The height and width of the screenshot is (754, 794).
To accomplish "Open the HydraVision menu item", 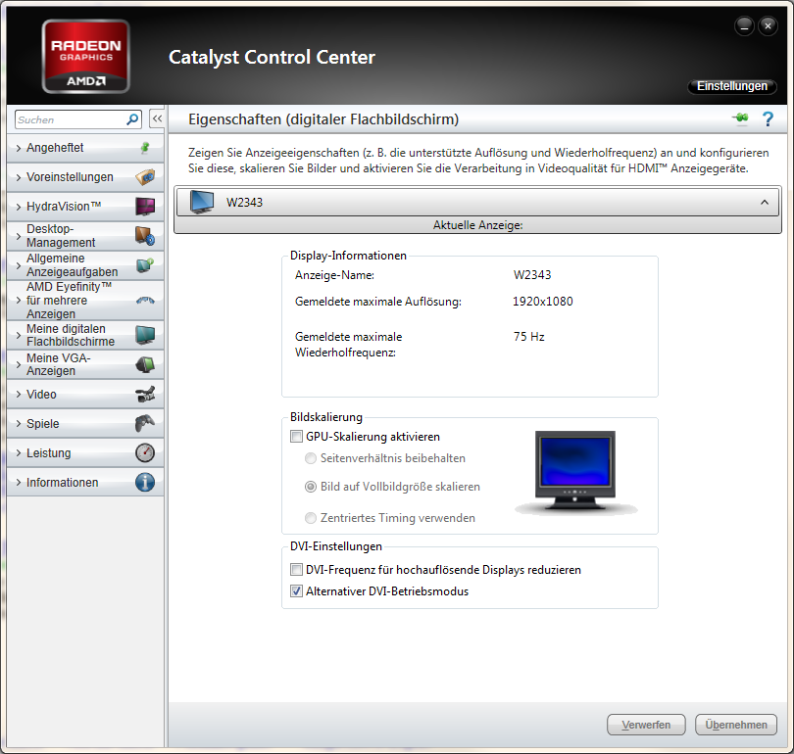I will coord(85,207).
